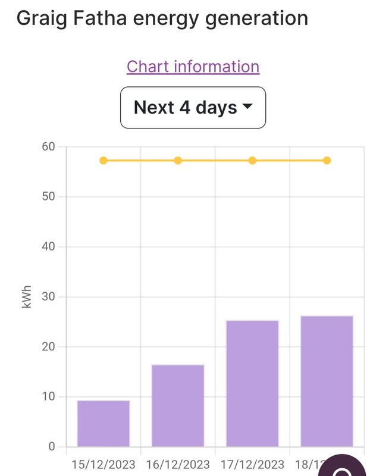The height and width of the screenshot is (476, 367).
Task: Click the kWh axis label
Action: 27,297
